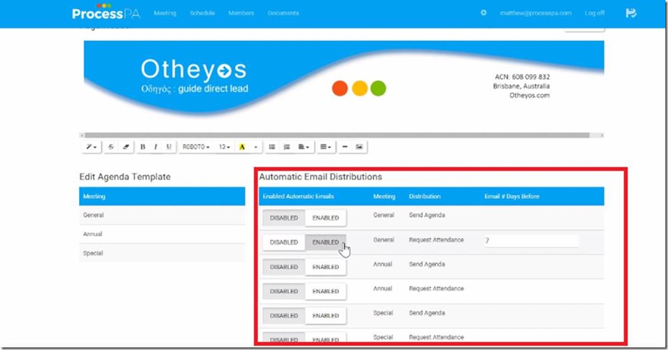Screen dimensions: 668x350
Task: Insert a horizontal rule line
Action: (344, 147)
